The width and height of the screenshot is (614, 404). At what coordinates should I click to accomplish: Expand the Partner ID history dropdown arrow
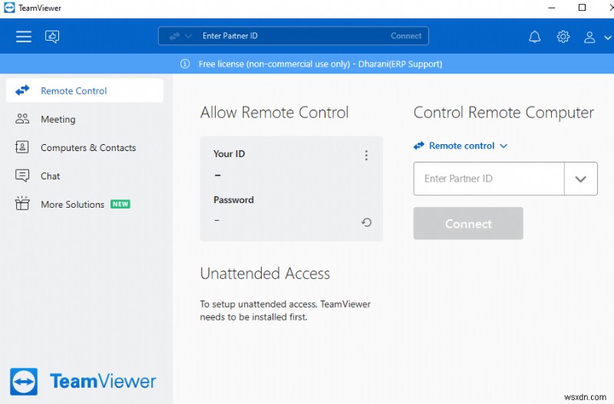coord(580,179)
